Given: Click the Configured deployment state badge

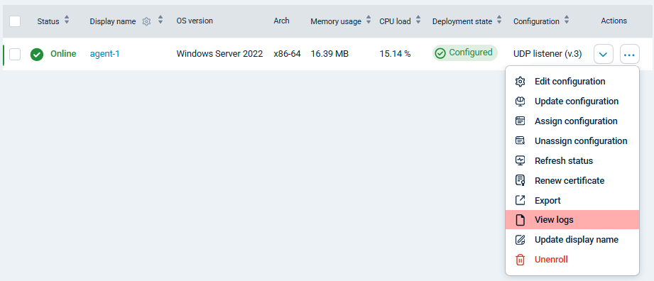Looking at the screenshot, I should click(465, 53).
